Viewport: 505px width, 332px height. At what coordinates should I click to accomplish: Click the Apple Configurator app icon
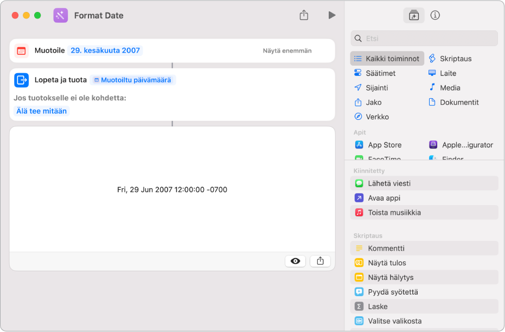[433, 145]
